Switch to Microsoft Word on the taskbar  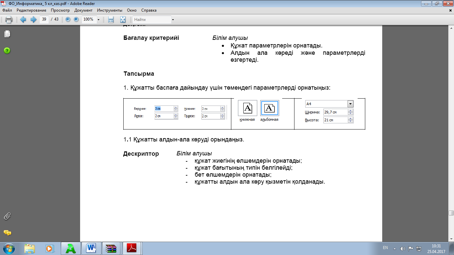point(91,248)
